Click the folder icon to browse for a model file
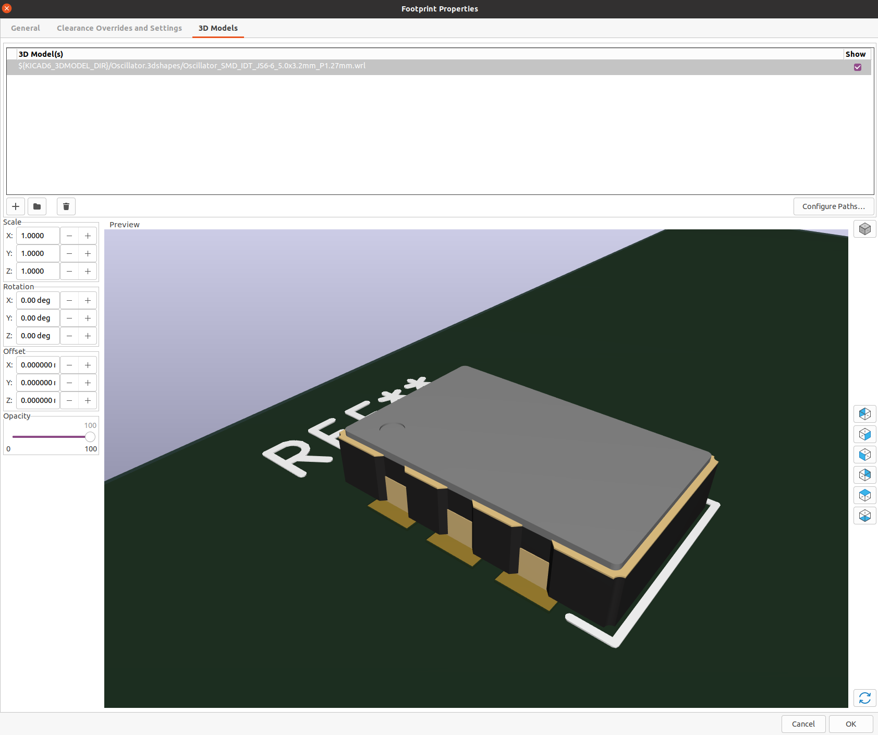Viewport: 878px width, 735px height. [x=37, y=206]
